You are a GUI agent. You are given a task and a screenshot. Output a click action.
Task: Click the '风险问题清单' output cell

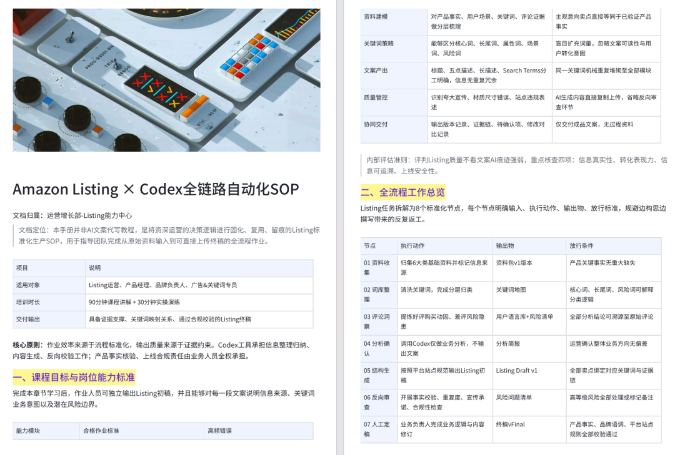(x=529, y=403)
